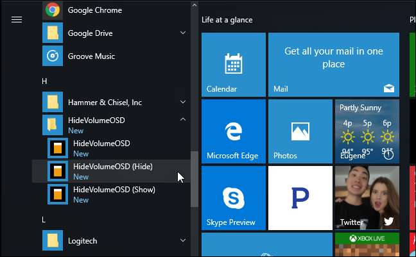Launch Google Chrome from the app list
This screenshot has width=416, height=257.
94,10
